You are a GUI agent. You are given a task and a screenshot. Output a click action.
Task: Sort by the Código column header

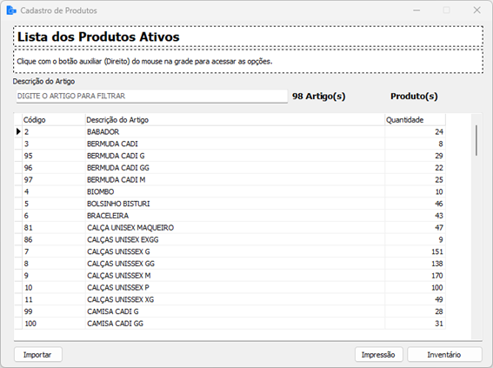[53, 120]
